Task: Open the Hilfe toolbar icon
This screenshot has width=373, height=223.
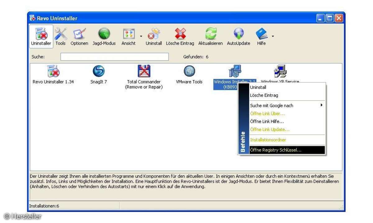Action: click(261, 36)
